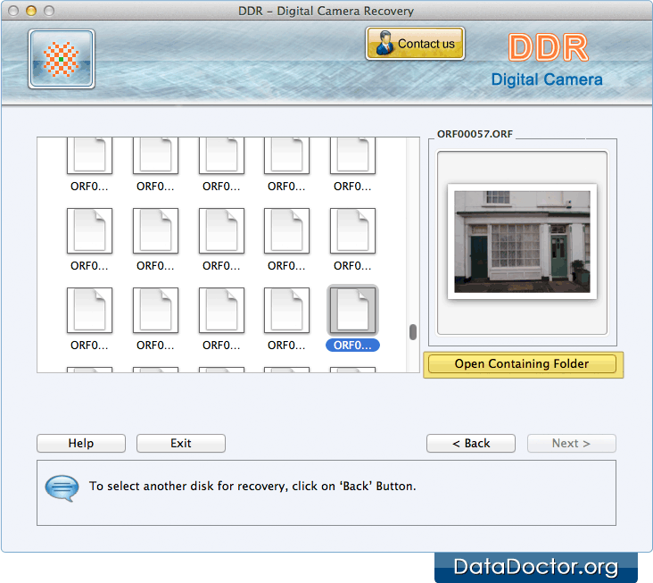
Task: Select first file icon in selected file's row
Action: pos(89,310)
